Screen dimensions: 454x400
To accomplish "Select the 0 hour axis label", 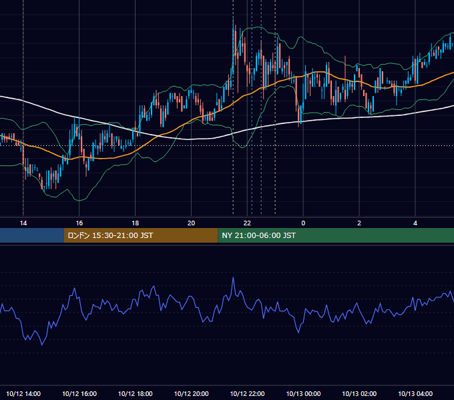I will (303, 223).
